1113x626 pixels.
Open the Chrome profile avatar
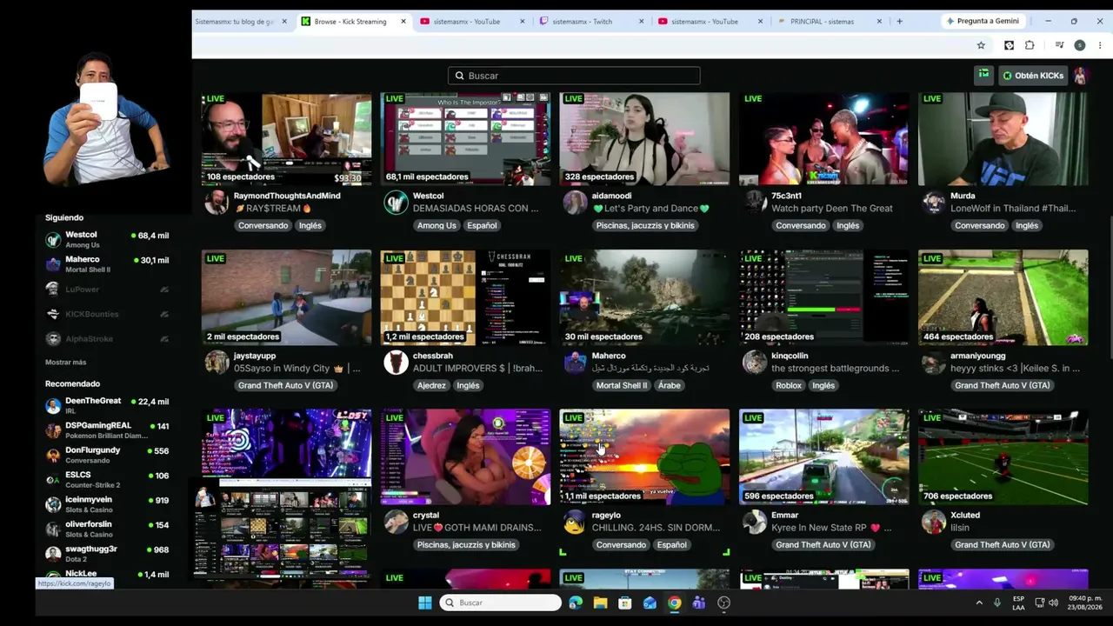1079,45
